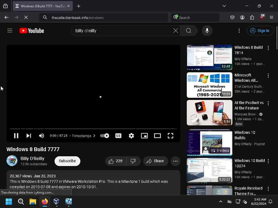Toggle the autoplay switch
This screenshot has height=208, width=278.
105,136
